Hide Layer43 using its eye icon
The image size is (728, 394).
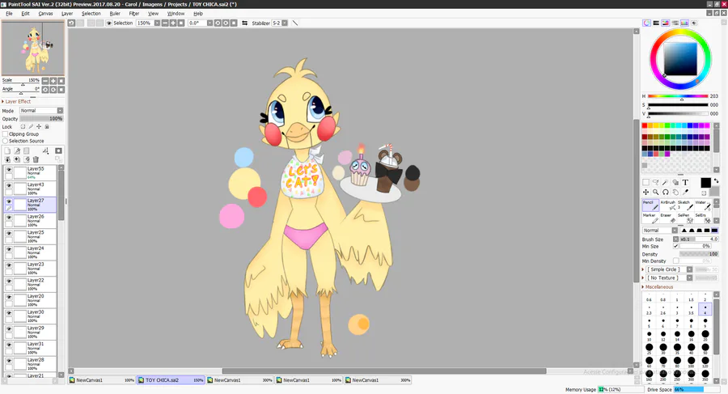click(x=9, y=185)
